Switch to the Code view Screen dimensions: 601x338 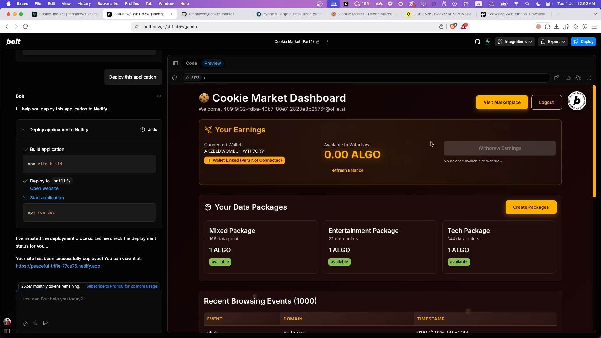click(191, 63)
